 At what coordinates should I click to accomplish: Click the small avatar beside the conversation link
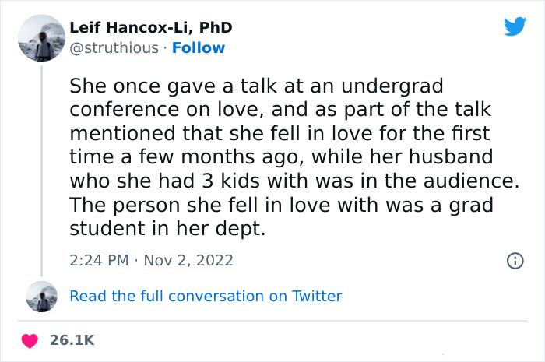(42, 296)
